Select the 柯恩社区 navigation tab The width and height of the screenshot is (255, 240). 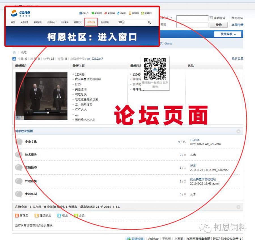coord(91,22)
